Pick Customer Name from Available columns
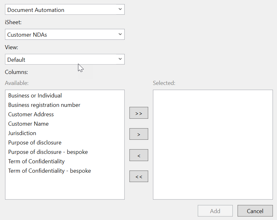The height and width of the screenshot is (220, 277). [29, 124]
